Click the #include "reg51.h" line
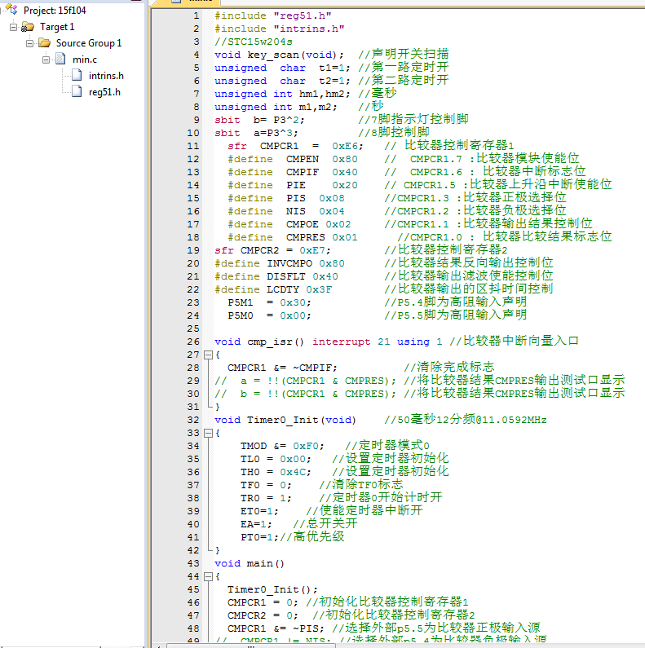 [x=273, y=15]
